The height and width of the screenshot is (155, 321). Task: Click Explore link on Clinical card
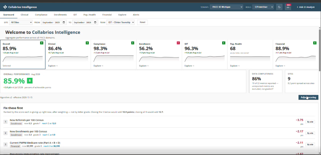coord(53,66)
